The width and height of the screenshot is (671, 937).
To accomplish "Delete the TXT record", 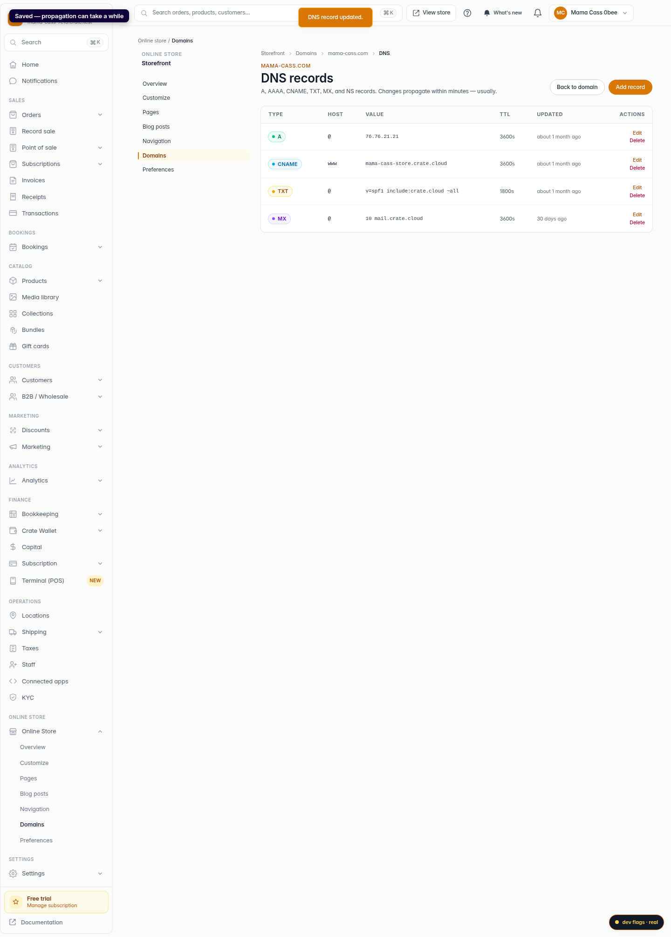I will point(637,196).
